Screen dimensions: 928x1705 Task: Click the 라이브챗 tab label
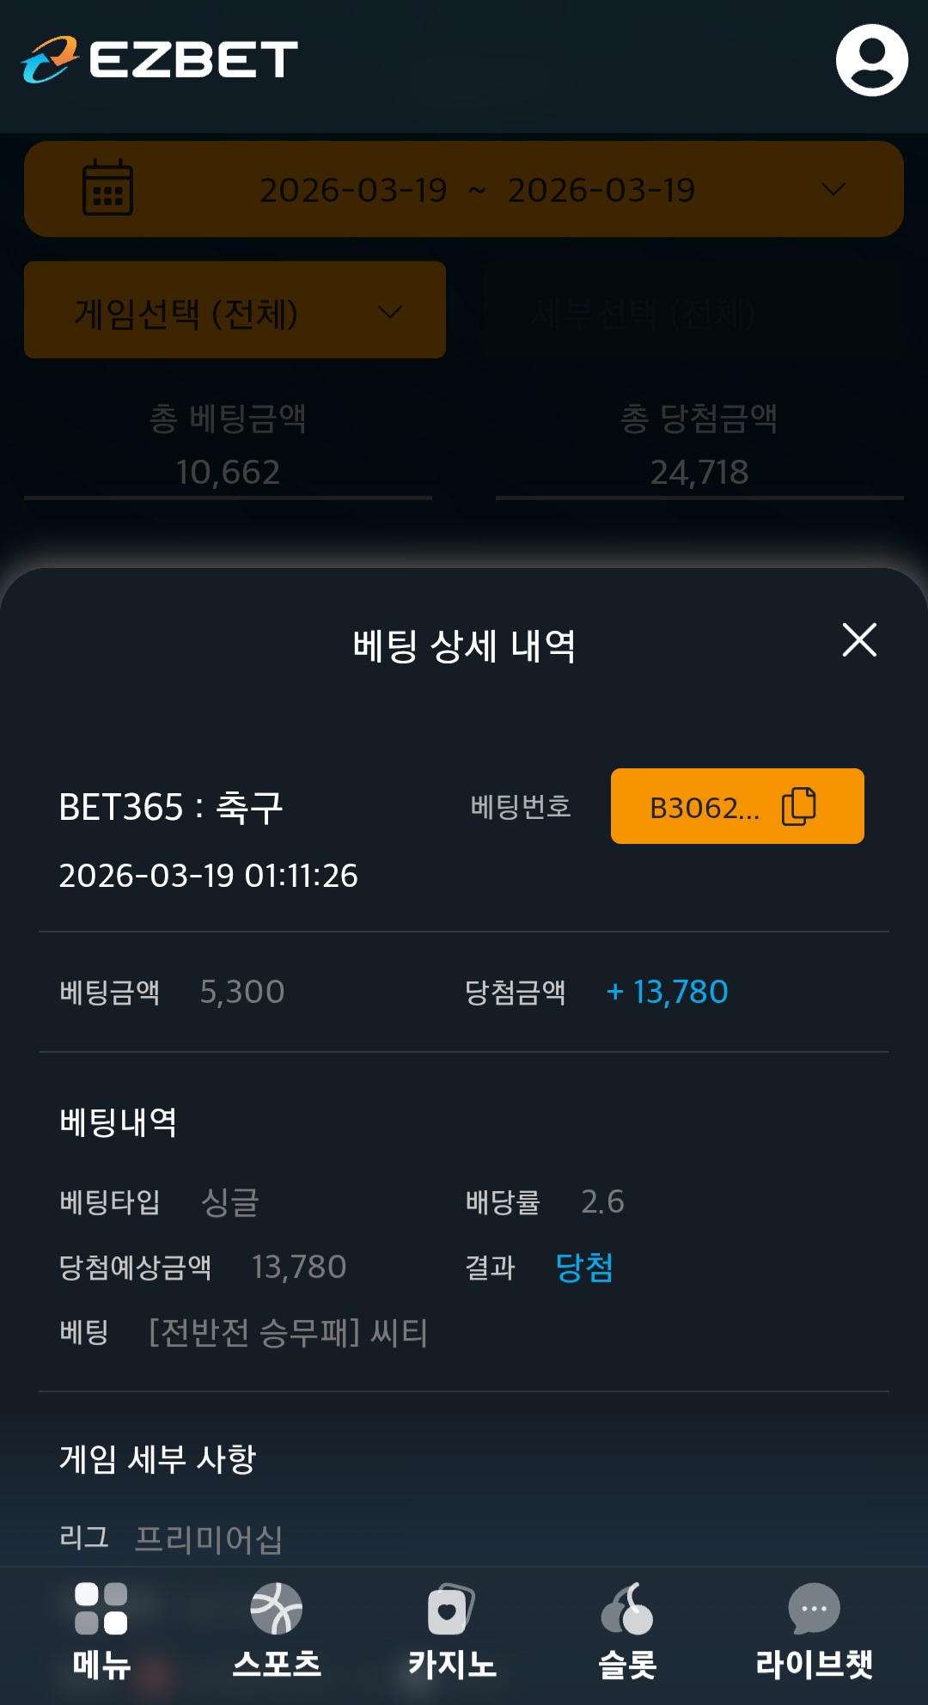pyautogui.click(x=814, y=1665)
